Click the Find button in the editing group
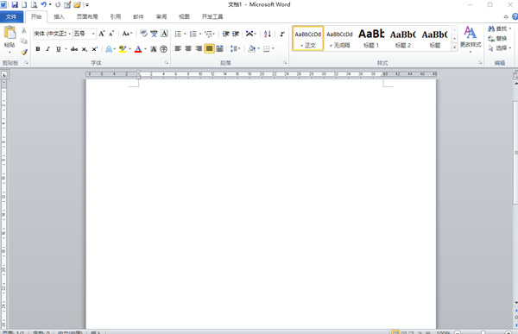The height and width of the screenshot is (334, 518). point(499,28)
